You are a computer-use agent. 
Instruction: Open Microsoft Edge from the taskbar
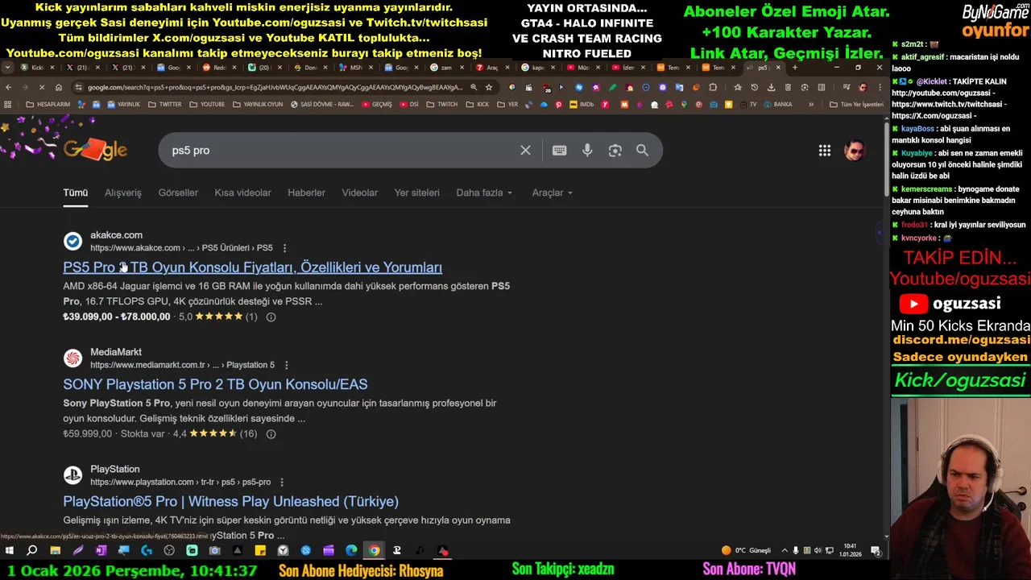351,551
